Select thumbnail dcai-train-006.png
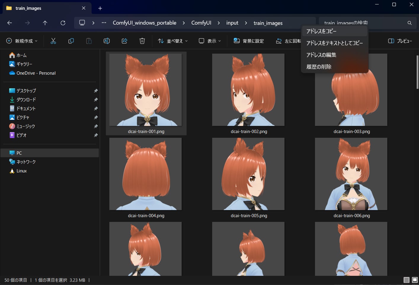The image size is (419, 285). (x=351, y=174)
